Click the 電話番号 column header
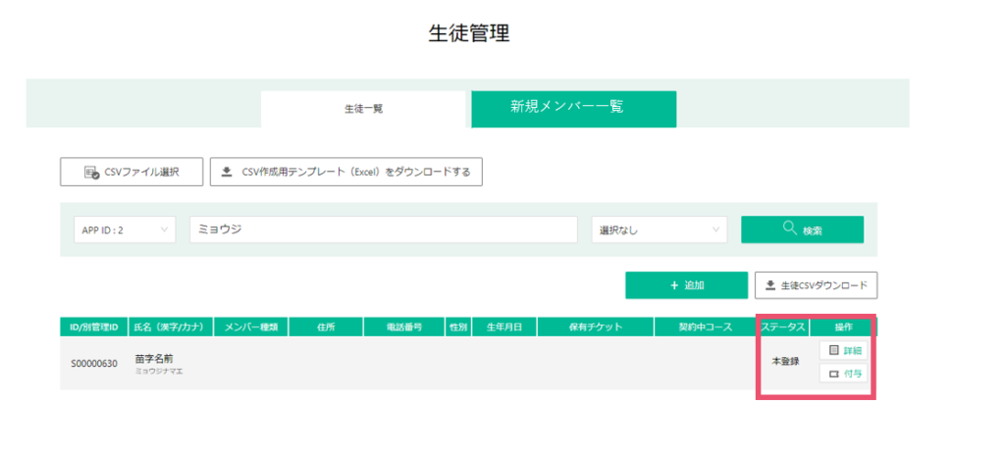 coord(404,327)
